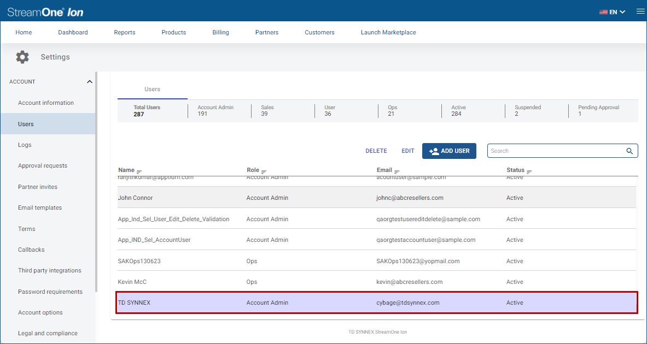The image size is (647, 344).
Task: Open the Customers menu
Action: coord(320,32)
